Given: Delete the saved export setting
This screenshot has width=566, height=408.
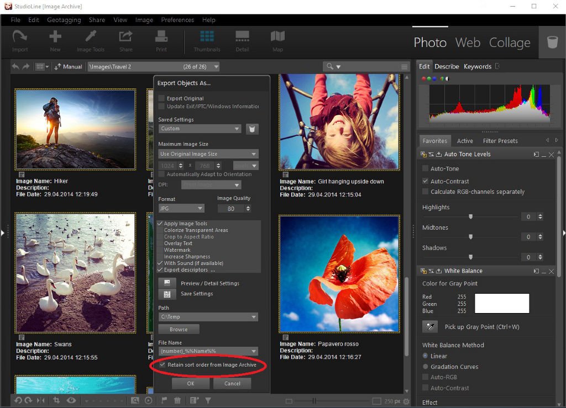Looking at the screenshot, I should [x=252, y=129].
